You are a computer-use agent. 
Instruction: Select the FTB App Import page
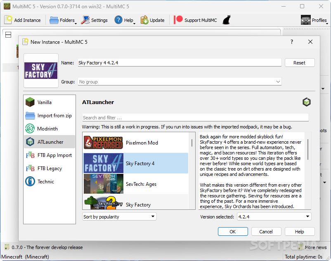(50, 155)
